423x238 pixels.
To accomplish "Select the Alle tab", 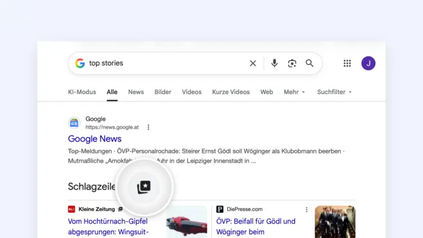I will pos(112,92).
